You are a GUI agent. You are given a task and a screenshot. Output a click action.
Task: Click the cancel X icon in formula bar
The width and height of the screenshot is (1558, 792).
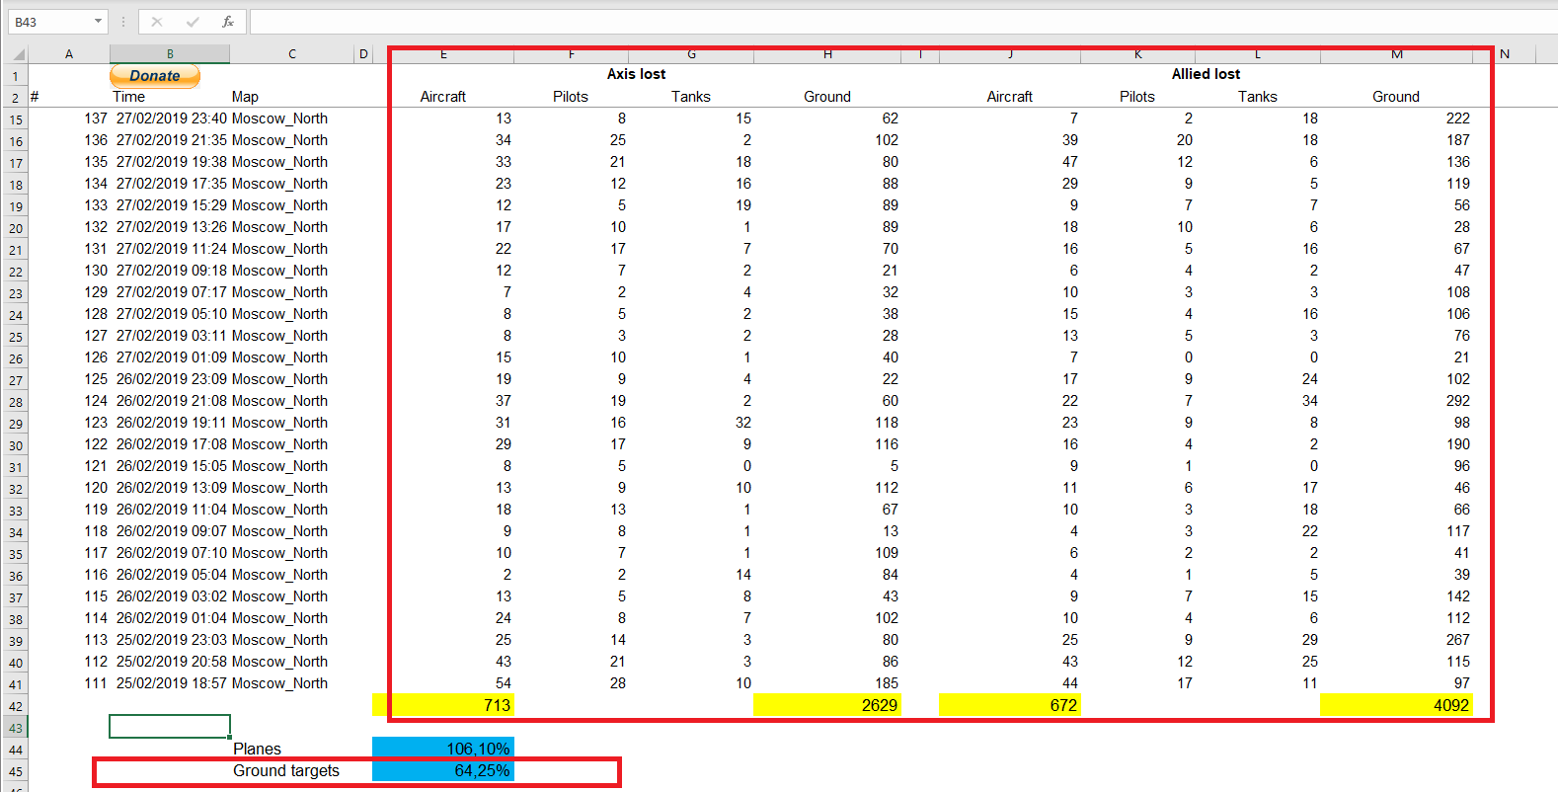pos(157,22)
